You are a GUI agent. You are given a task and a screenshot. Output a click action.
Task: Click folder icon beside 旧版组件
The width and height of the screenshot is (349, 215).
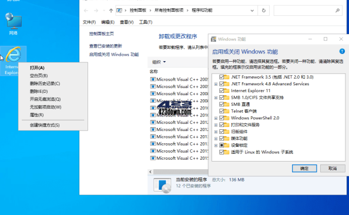[x=227, y=132]
